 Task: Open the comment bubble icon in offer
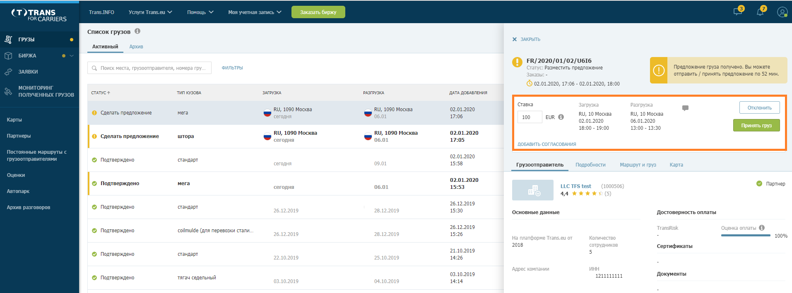pos(685,108)
